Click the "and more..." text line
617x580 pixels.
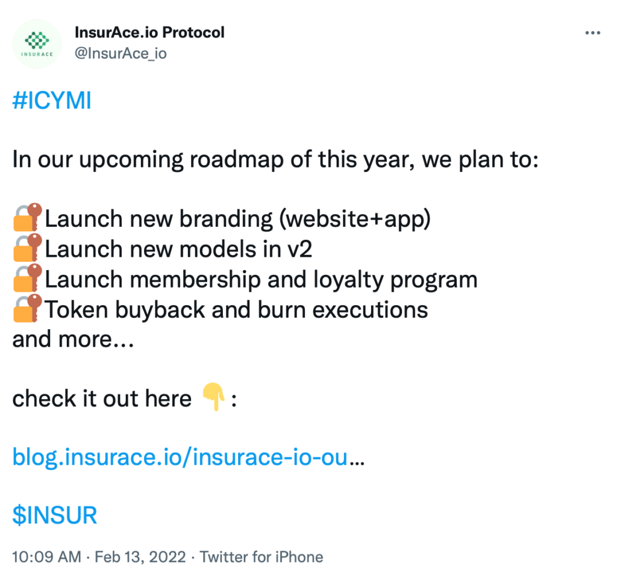coord(72,339)
